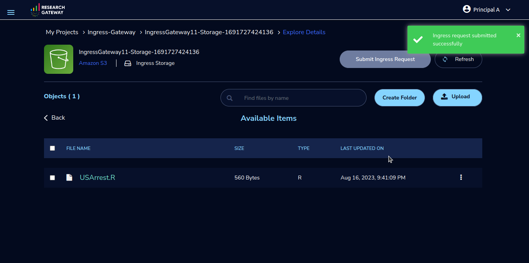The width and height of the screenshot is (529, 263).
Task: Click the Create Folder button
Action: tap(400, 98)
